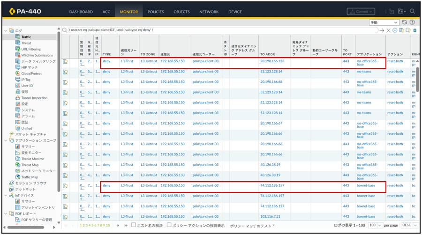Click the 変化モニター chart icon
Screen dimensions: 422x235
18,153
